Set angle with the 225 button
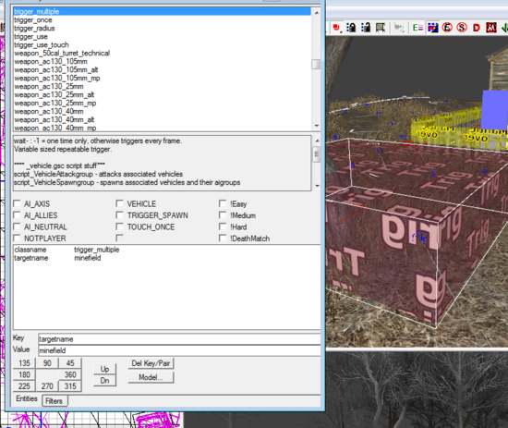Viewport: 508px width, 428px height. (x=24, y=386)
